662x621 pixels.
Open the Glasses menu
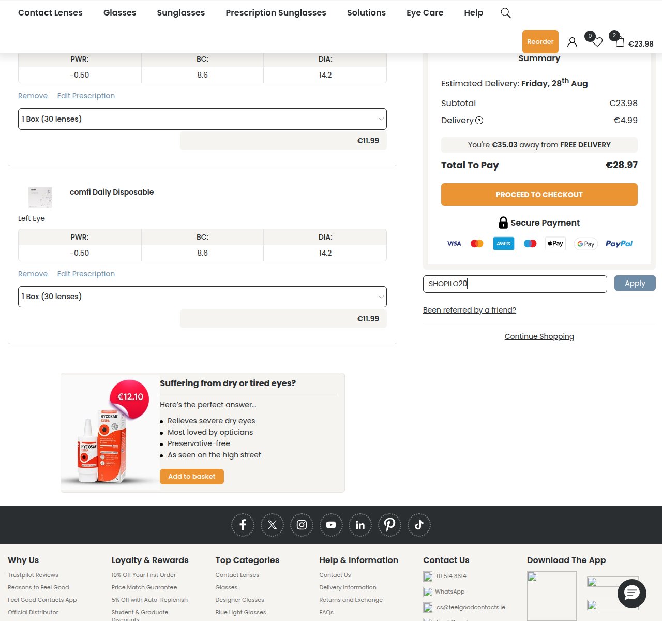[119, 13]
